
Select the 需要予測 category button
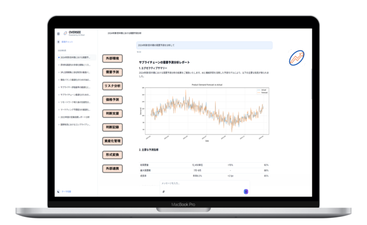[x=112, y=72]
